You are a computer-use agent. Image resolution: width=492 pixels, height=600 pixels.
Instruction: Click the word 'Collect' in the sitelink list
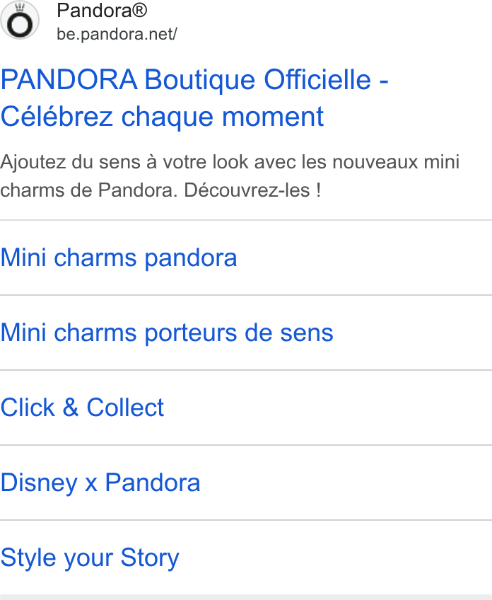pyautogui.click(x=125, y=408)
